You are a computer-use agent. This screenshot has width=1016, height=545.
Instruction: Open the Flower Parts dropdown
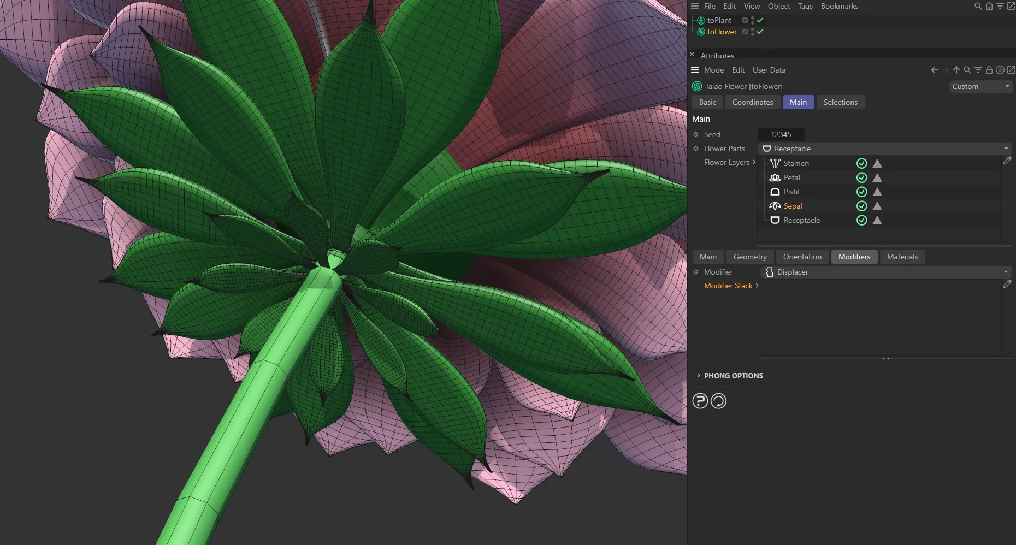[1006, 148]
